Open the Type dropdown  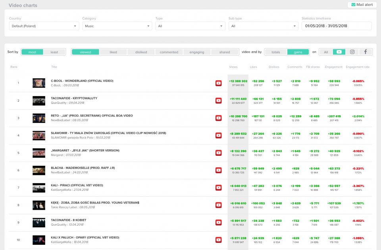coord(190,26)
